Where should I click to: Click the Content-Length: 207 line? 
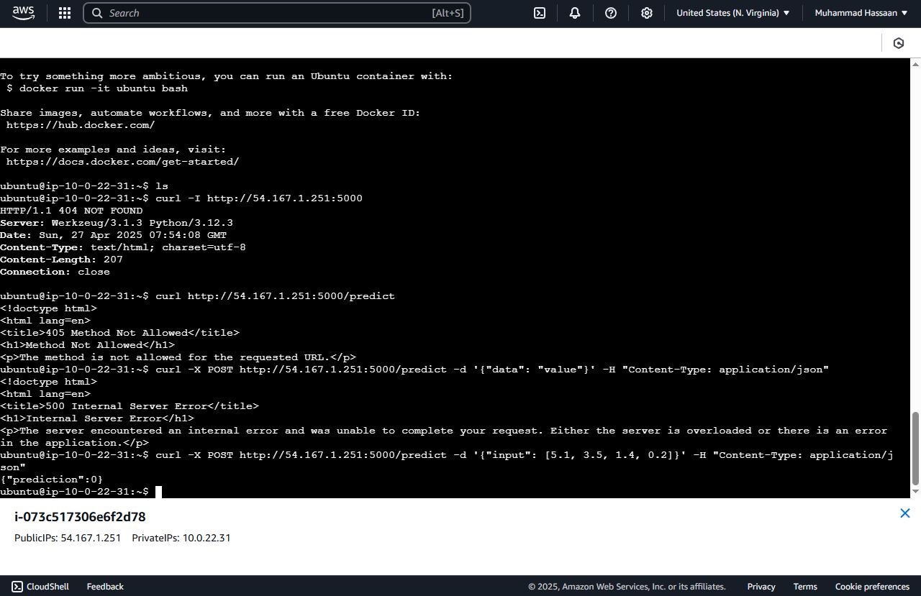(61, 260)
